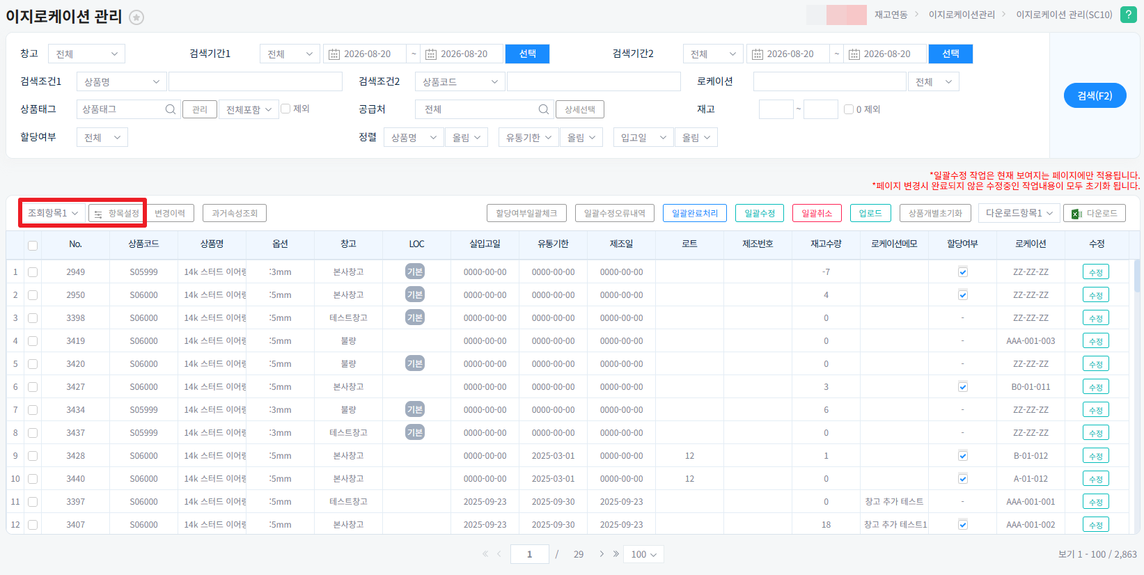Toggle 할당여부 checkbox in row 2950
1144x575 pixels.
963,295
